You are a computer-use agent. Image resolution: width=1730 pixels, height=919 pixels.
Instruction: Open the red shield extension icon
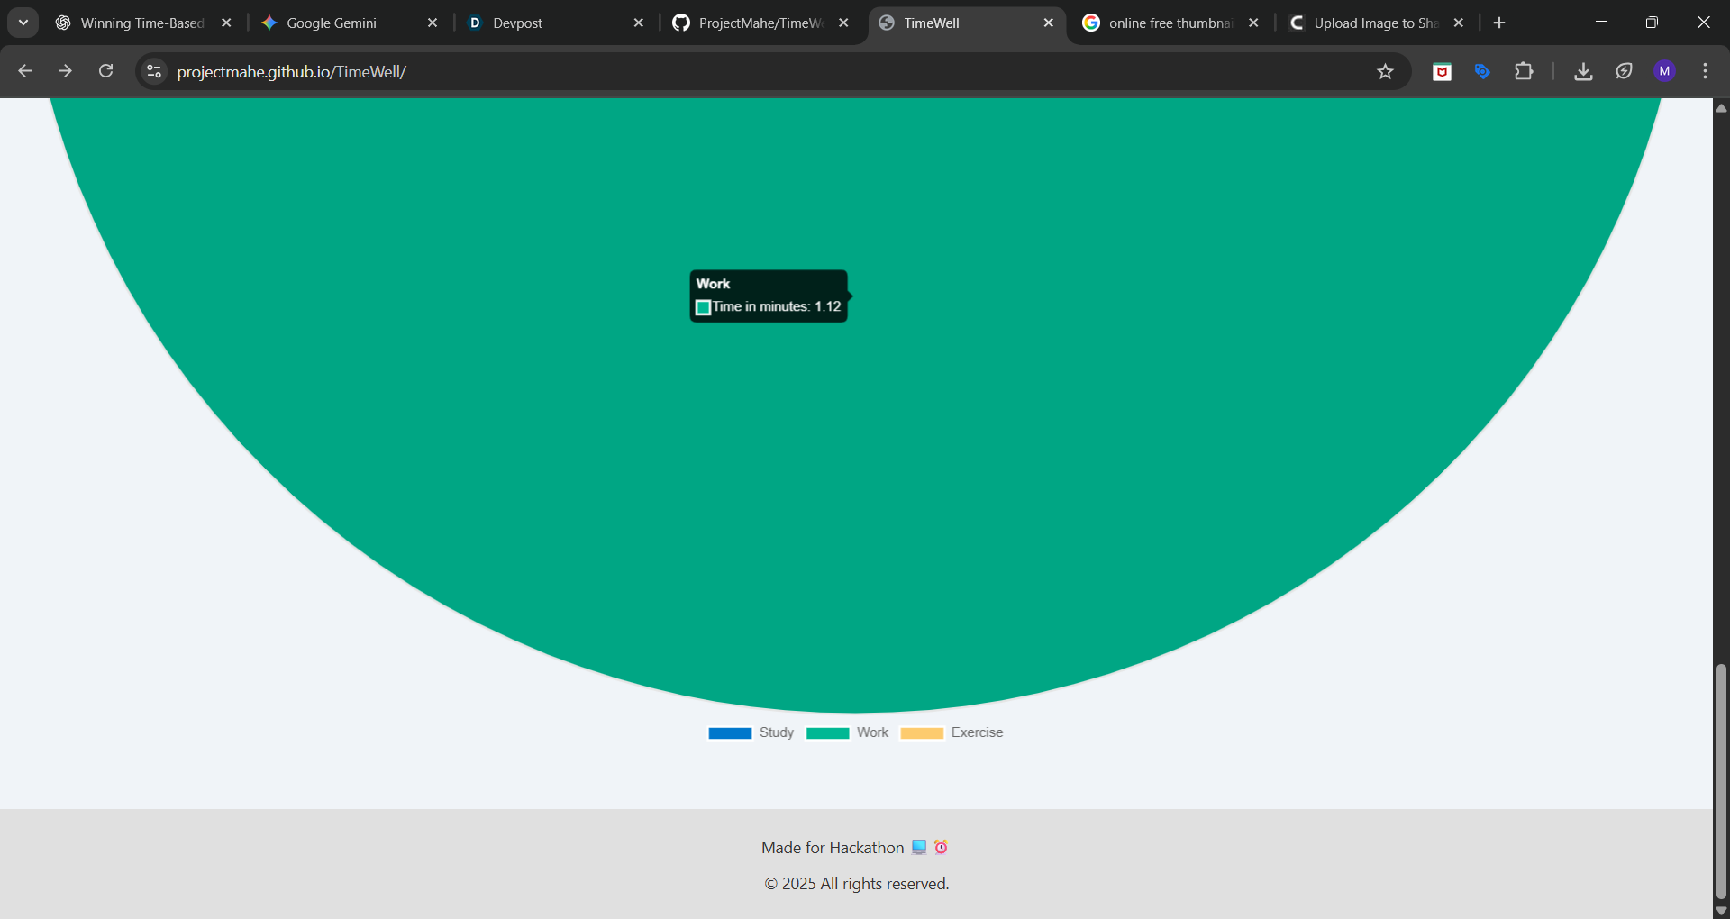(1442, 71)
